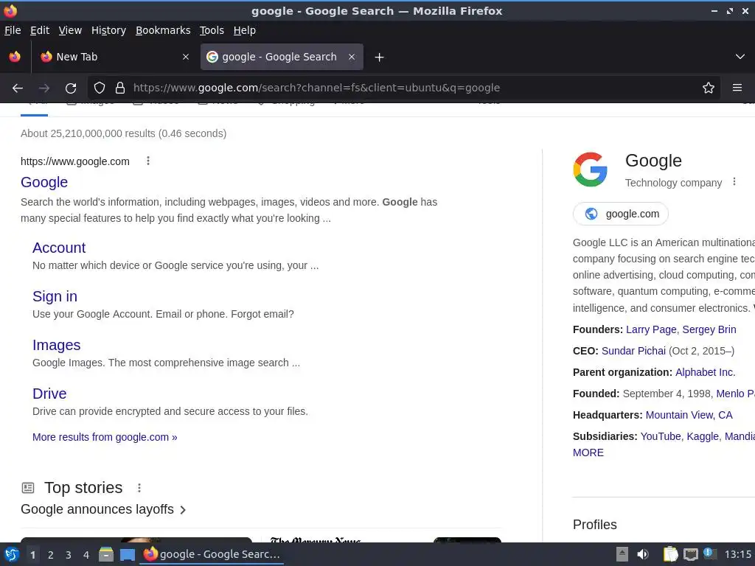Open the Help menu
755x566 pixels.
(x=245, y=30)
